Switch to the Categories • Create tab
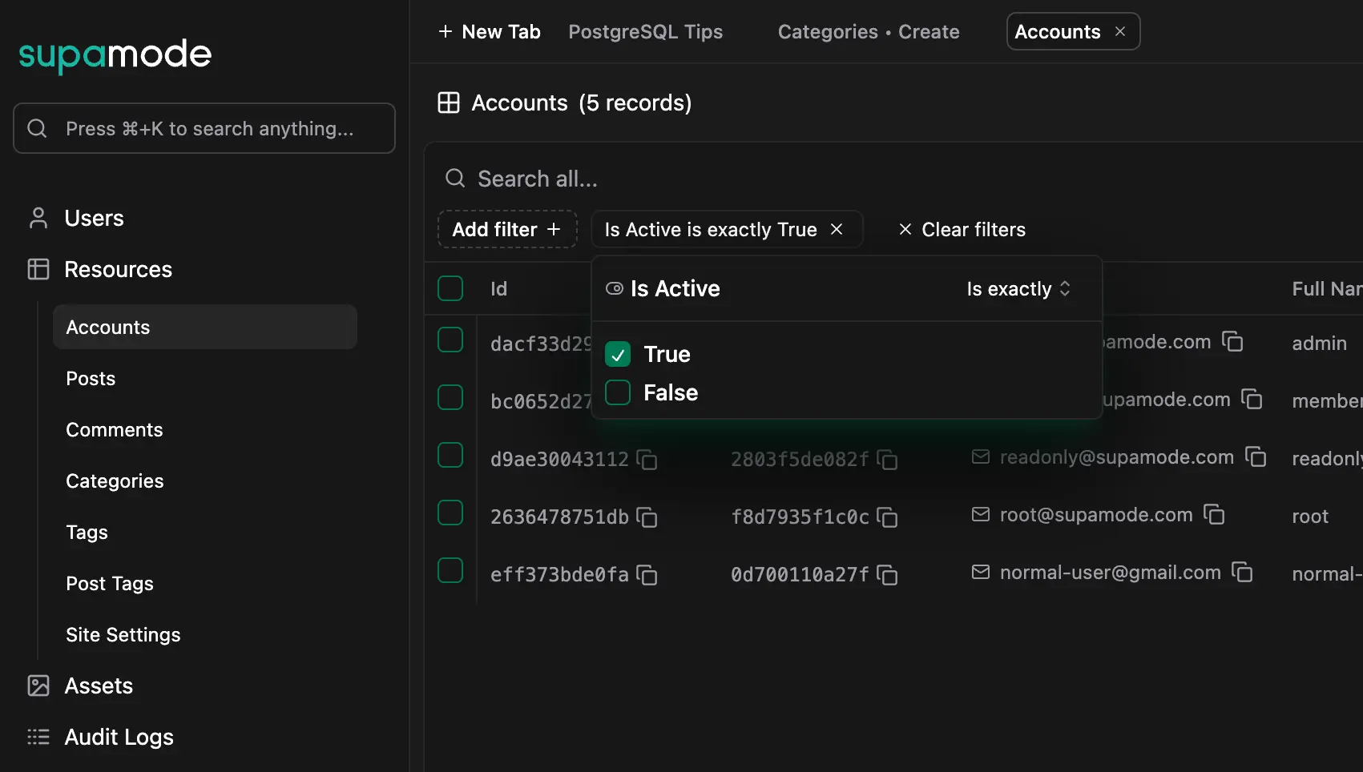Viewport: 1363px width, 772px height. coord(868,32)
